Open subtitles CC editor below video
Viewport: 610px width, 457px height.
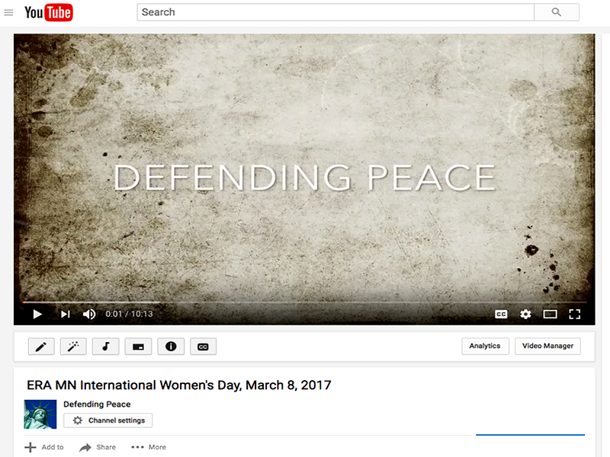coord(203,347)
